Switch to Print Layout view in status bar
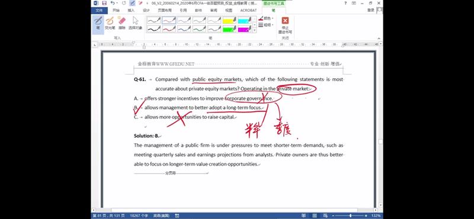Image resolution: width=474 pixels, height=219 pixels. (x=315, y=215)
